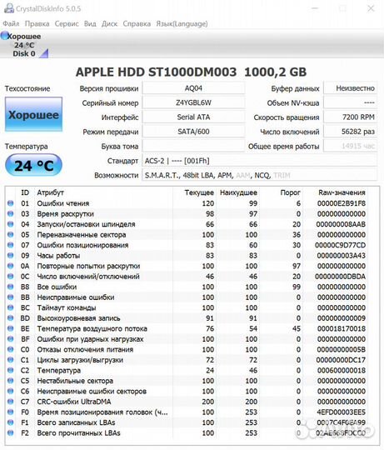This screenshot has width=384, height=450.
Task: Click the Текущее column header
Action: [199, 192]
